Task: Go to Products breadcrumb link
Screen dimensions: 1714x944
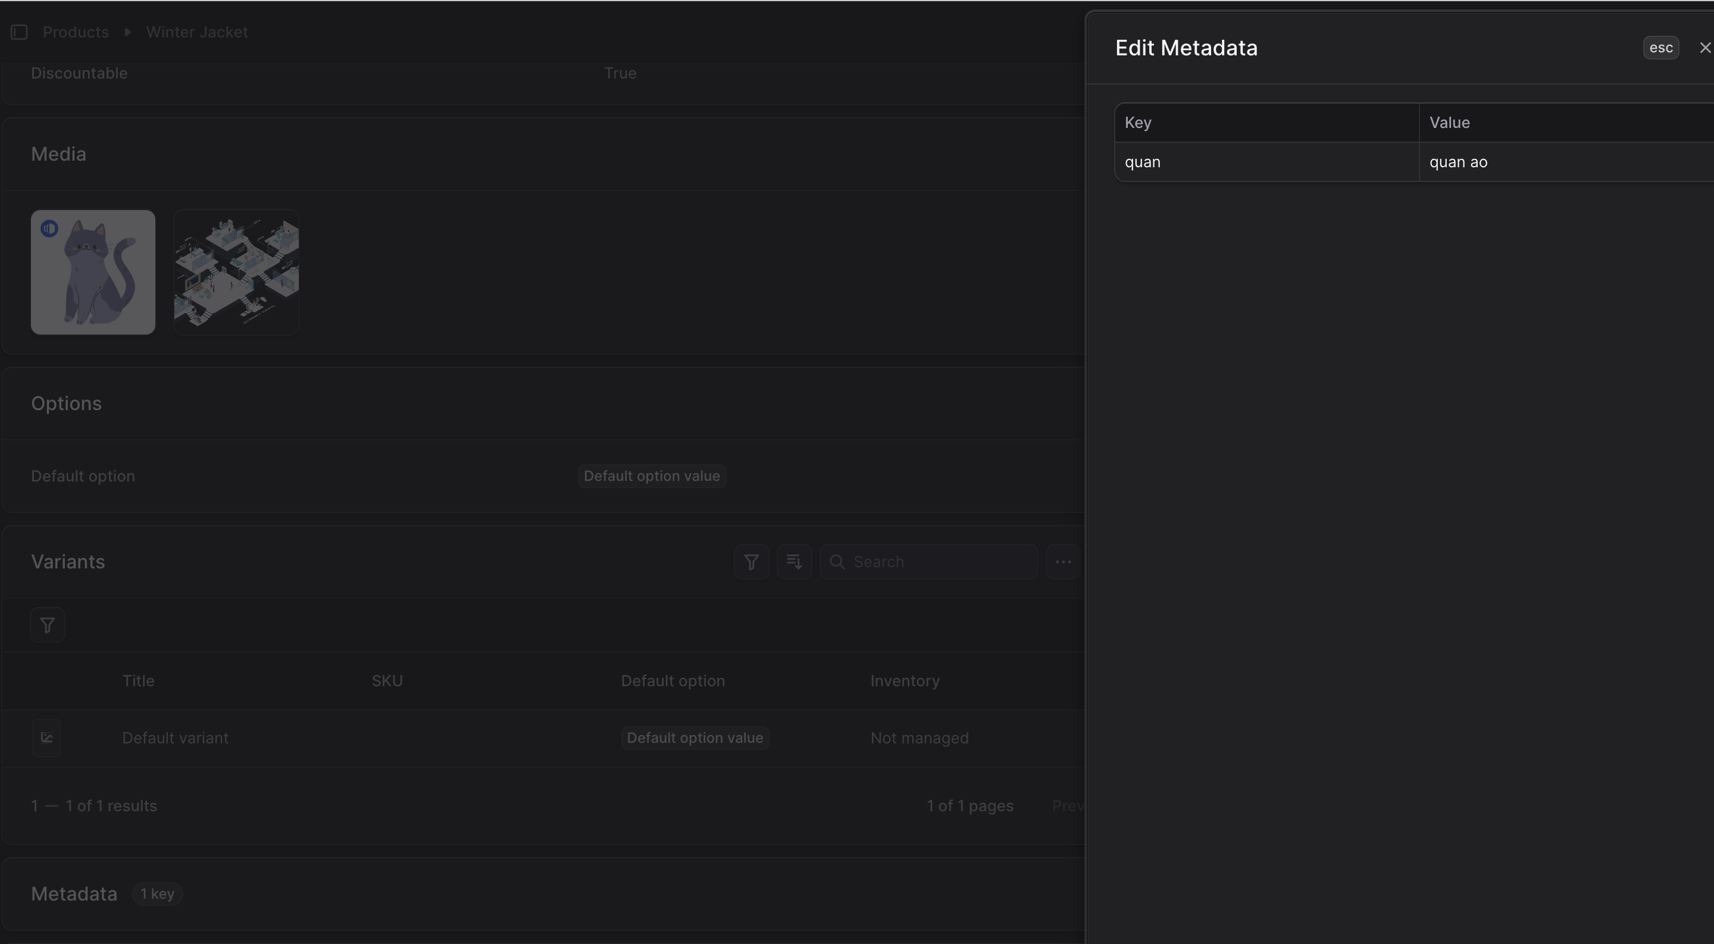Action: (76, 32)
